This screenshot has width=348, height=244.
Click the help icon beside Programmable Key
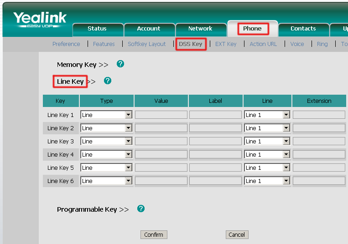[141, 208]
